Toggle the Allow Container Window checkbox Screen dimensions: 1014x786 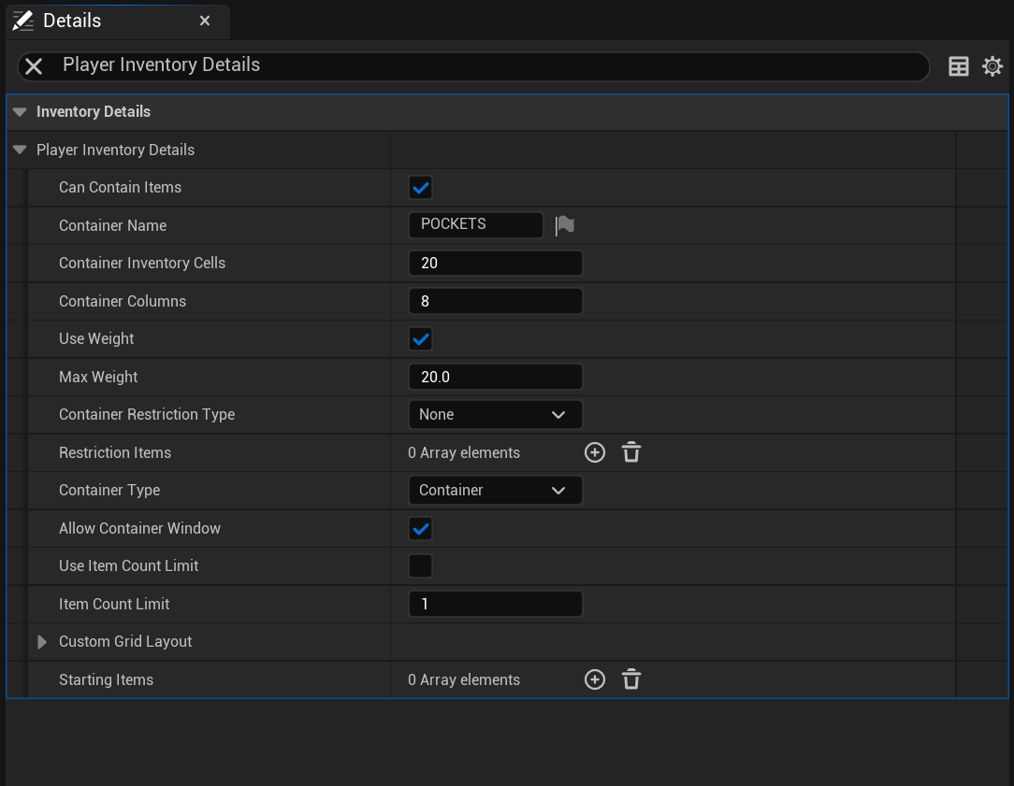421,528
